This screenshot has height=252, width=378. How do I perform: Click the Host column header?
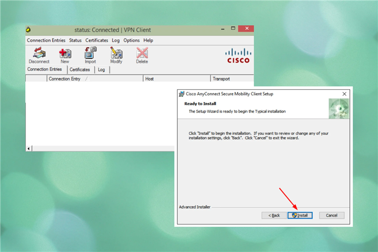(x=177, y=79)
